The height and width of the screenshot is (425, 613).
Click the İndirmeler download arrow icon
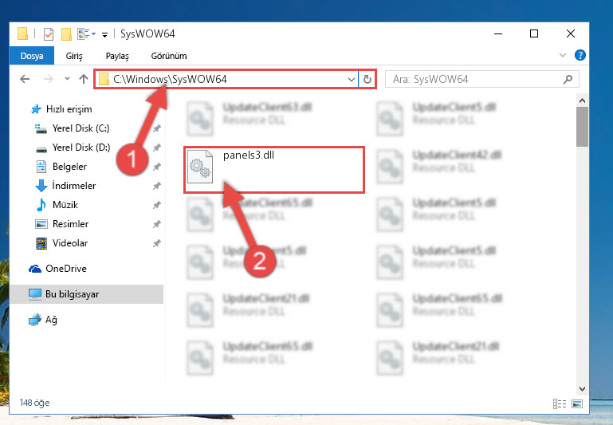(41, 186)
